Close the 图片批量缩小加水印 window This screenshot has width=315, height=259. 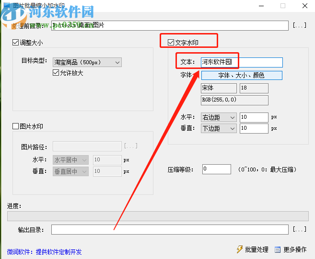click(305, 6)
